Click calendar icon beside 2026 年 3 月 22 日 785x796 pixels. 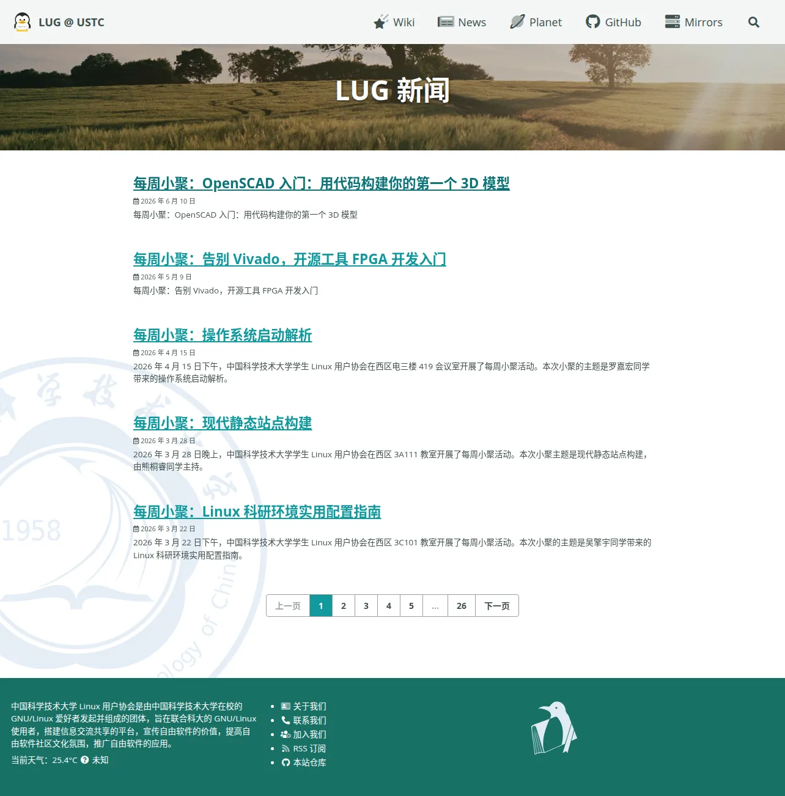click(136, 529)
